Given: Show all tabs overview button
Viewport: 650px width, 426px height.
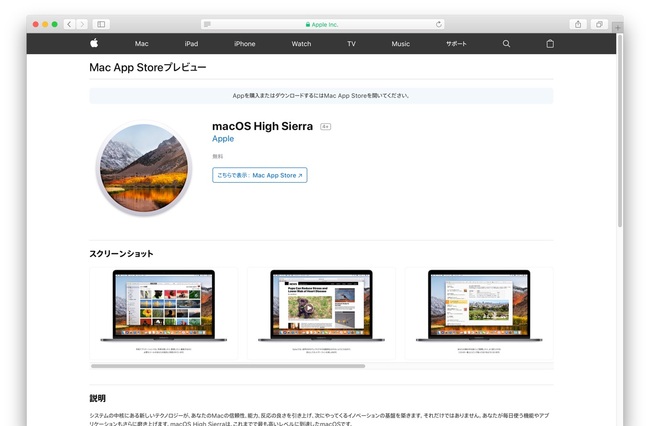Looking at the screenshot, I should (599, 24).
